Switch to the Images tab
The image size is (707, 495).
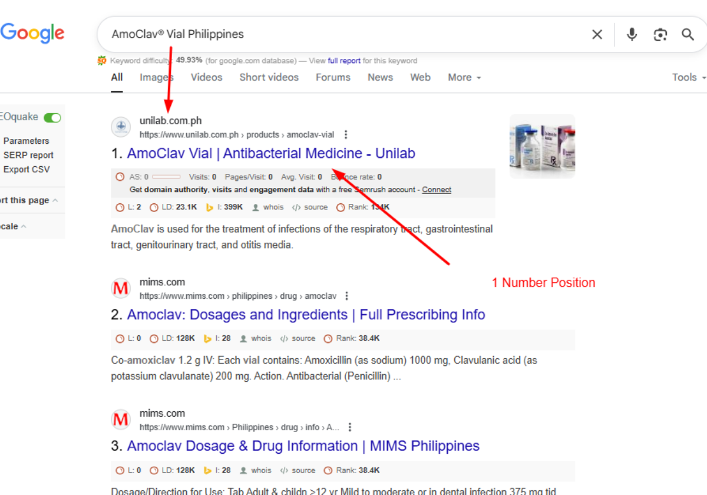[x=156, y=77]
